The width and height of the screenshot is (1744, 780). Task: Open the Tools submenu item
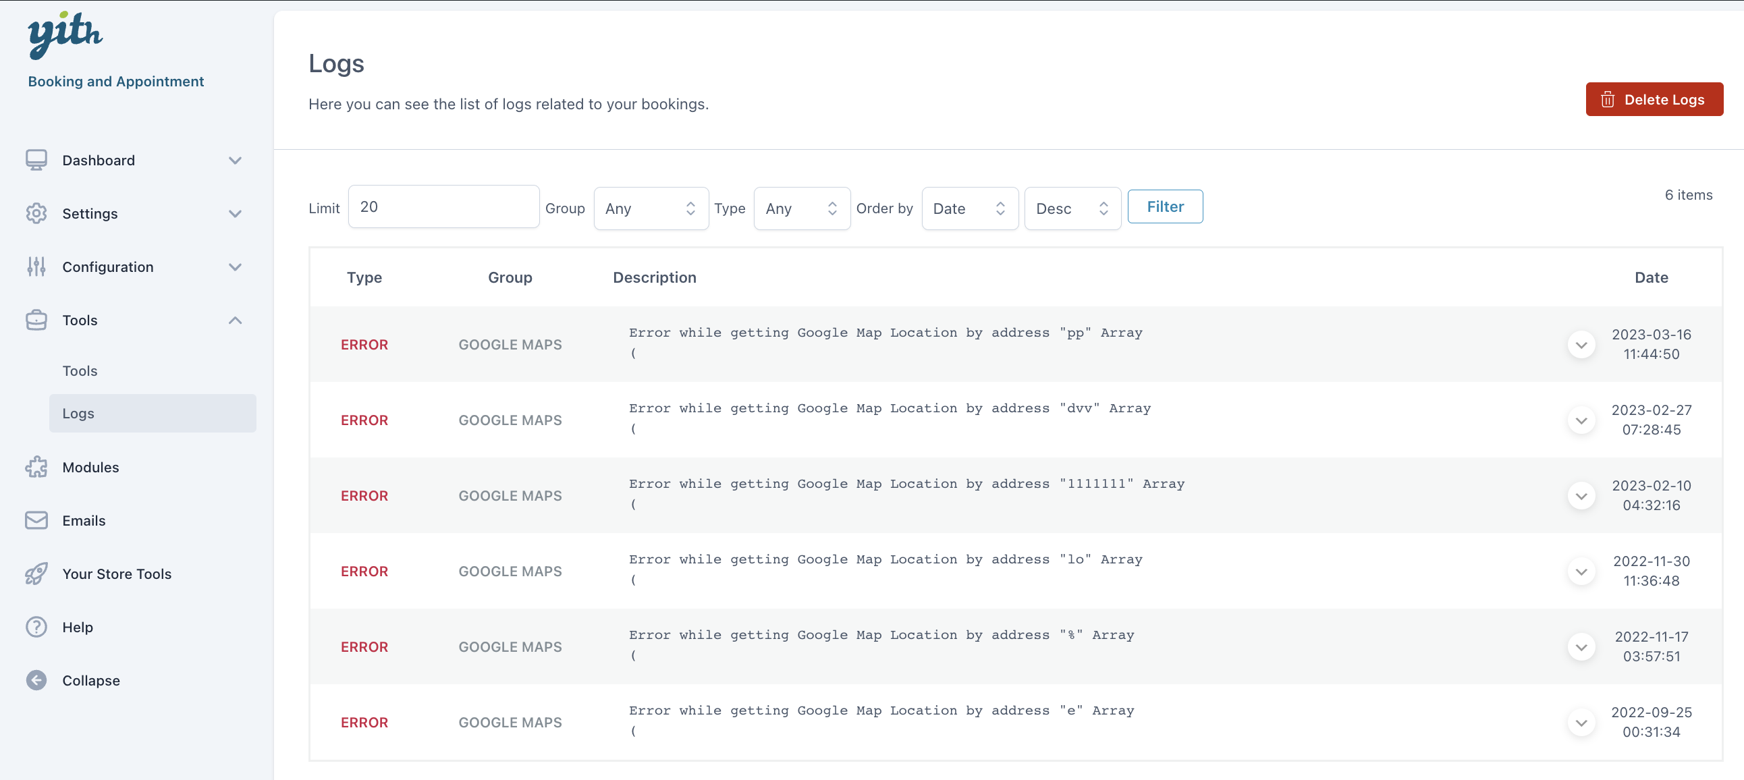click(80, 371)
